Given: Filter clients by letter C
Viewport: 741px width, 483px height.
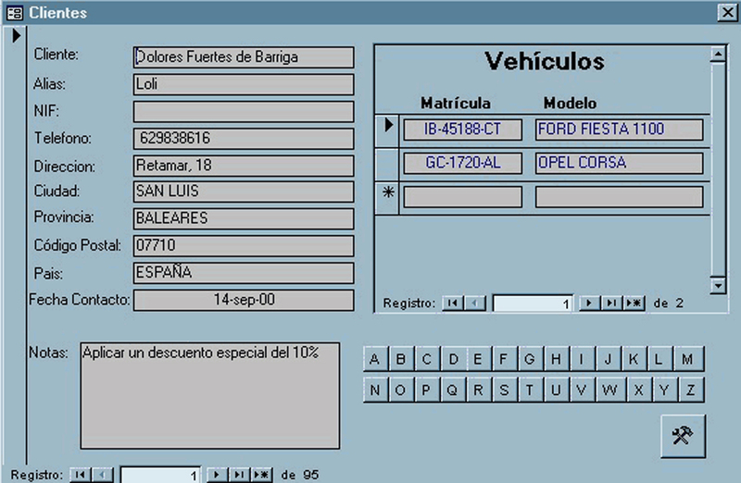Looking at the screenshot, I should [x=427, y=359].
